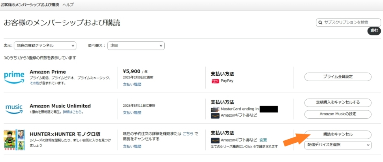Click the PayPay payment icon
The width and height of the screenshot is (383, 162).
(x=215, y=81)
